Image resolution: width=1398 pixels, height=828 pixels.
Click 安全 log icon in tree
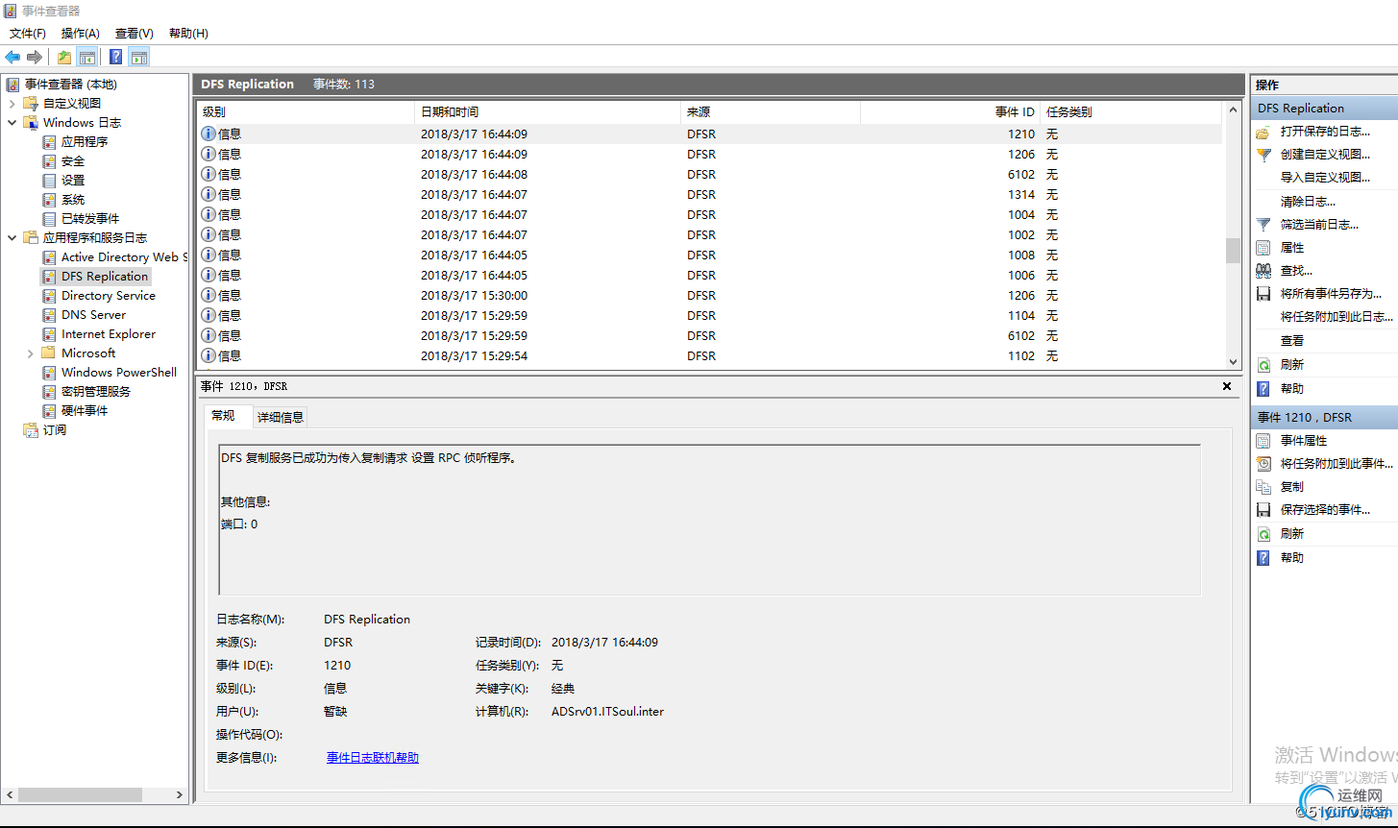pyautogui.click(x=49, y=161)
